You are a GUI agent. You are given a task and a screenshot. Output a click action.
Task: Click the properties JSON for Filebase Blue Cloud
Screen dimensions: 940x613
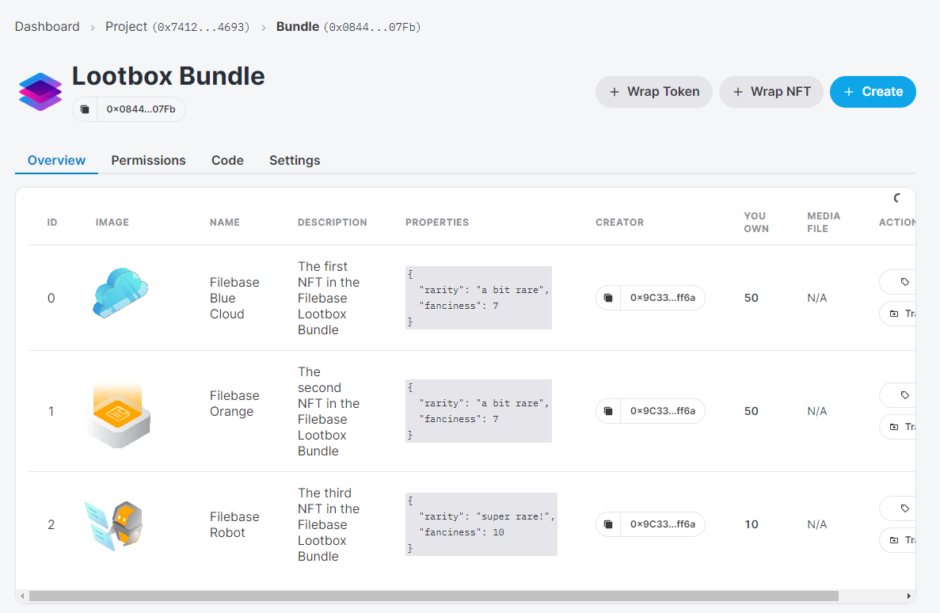tap(478, 298)
